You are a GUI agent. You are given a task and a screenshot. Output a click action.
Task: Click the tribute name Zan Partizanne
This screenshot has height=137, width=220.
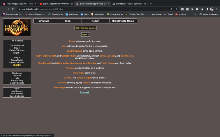click(x=74, y=51)
